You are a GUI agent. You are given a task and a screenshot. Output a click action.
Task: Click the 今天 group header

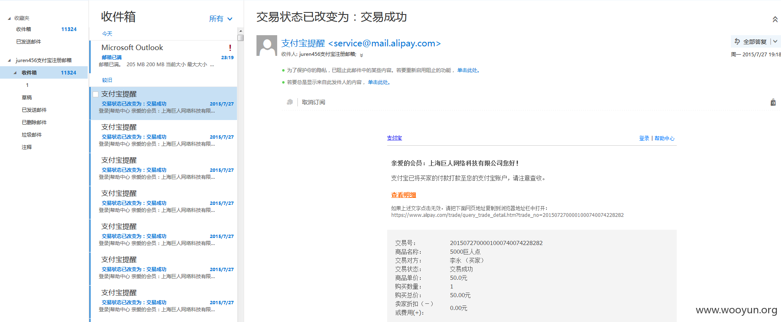[x=107, y=34]
